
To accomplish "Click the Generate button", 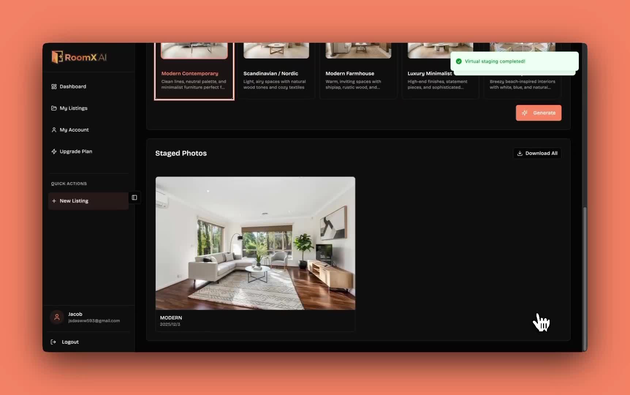I will (539, 113).
